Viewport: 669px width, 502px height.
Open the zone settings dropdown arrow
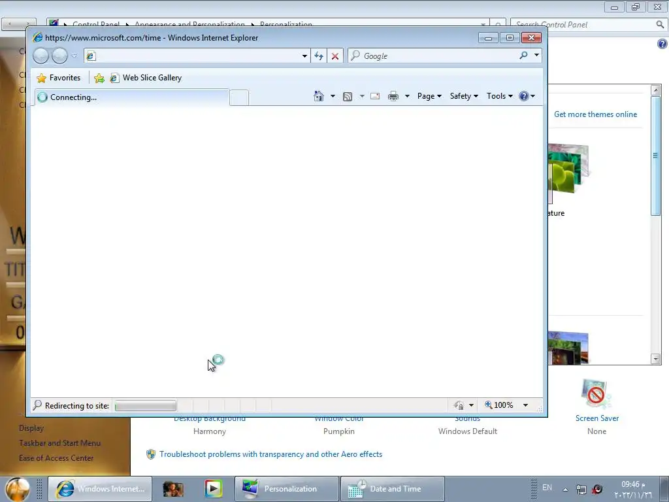coord(472,405)
